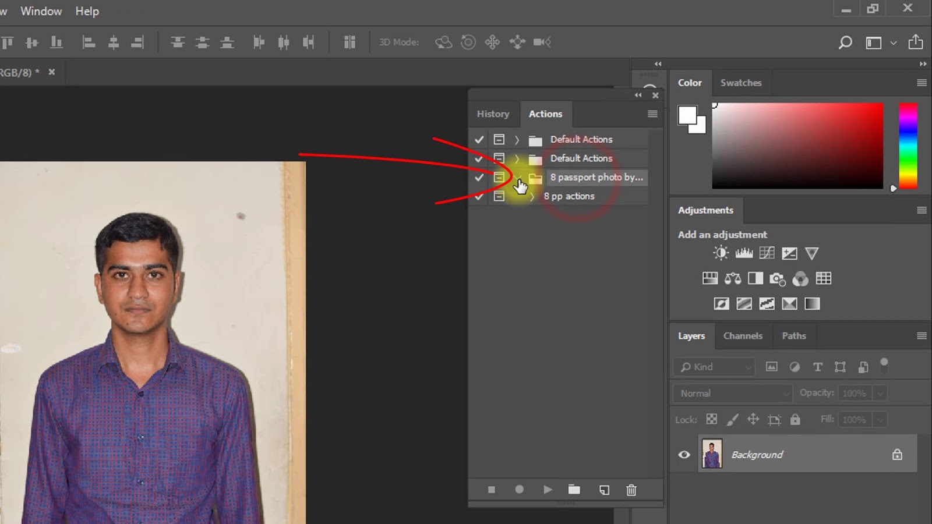
Task: Pick a hue on the rainbow slider
Action: point(908,146)
